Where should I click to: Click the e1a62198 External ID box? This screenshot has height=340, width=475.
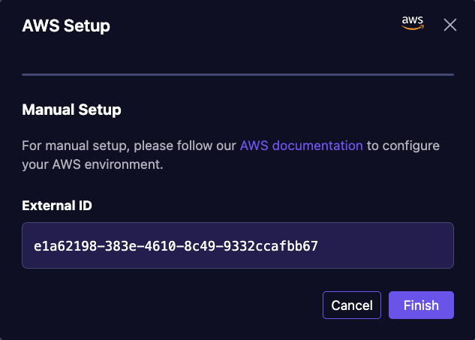point(238,245)
